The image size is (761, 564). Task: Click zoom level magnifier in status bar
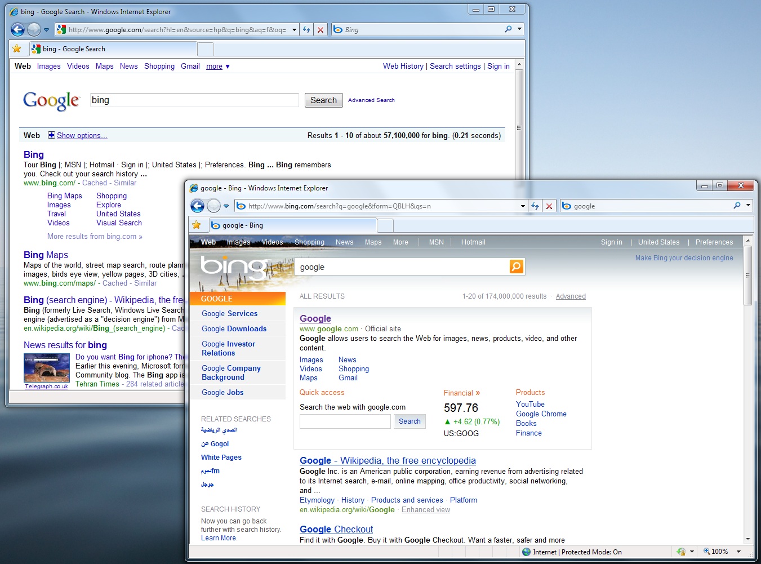point(706,552)
